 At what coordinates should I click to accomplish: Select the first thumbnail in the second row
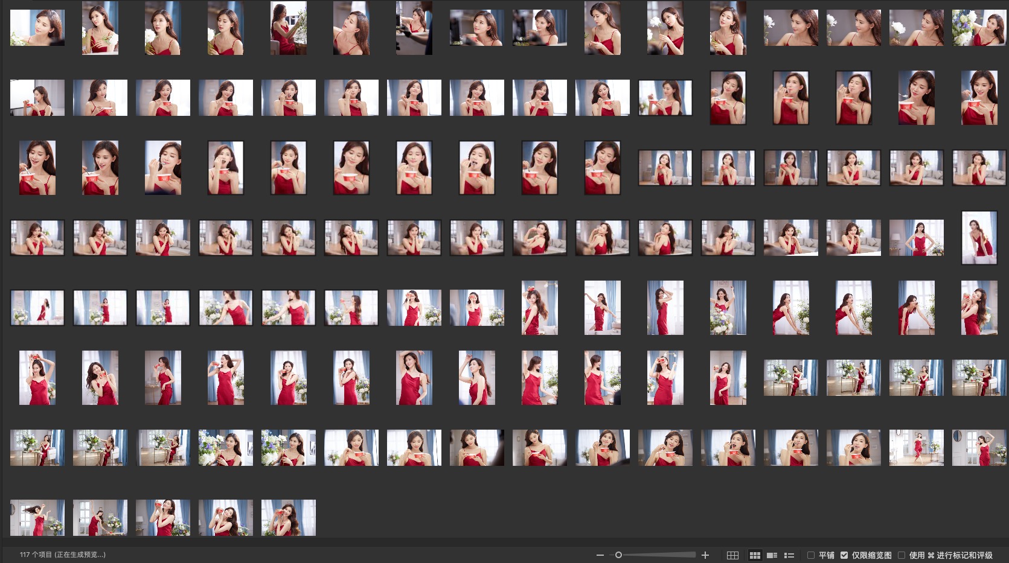[37, 98]
